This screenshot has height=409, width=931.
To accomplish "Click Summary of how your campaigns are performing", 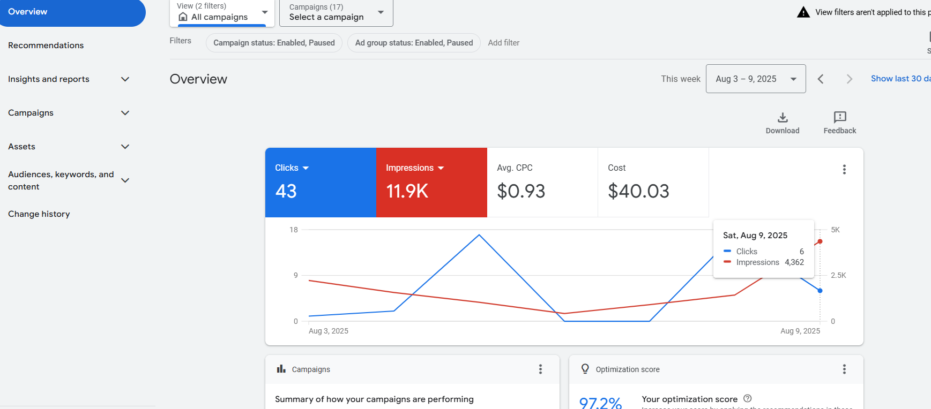I will click(374, 399).
